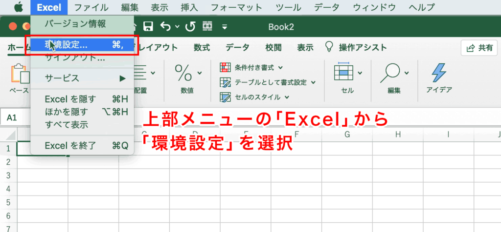501x232 pixels.
Task: Click the Format as Table icon
Action: 225,82
